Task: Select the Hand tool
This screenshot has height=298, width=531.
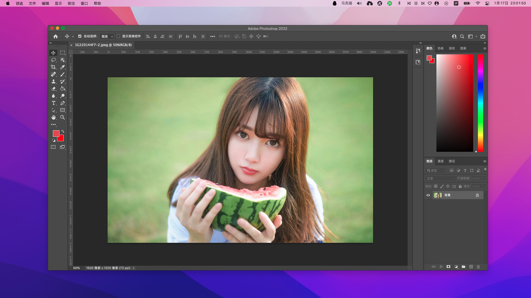Action: [x=53, y=117]
